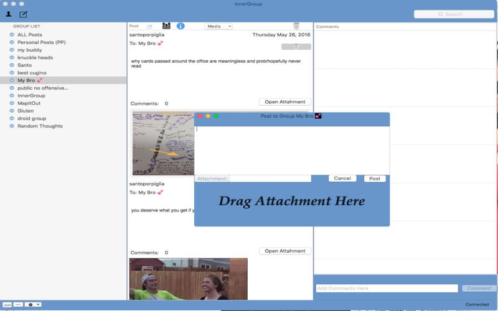Click the Attachment path field

pyautogui.click(x=270, y=179)
